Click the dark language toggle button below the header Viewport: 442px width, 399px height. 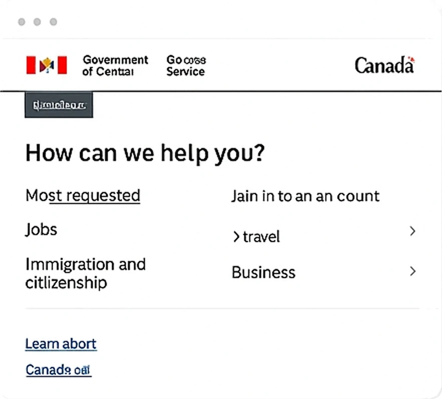58,104
